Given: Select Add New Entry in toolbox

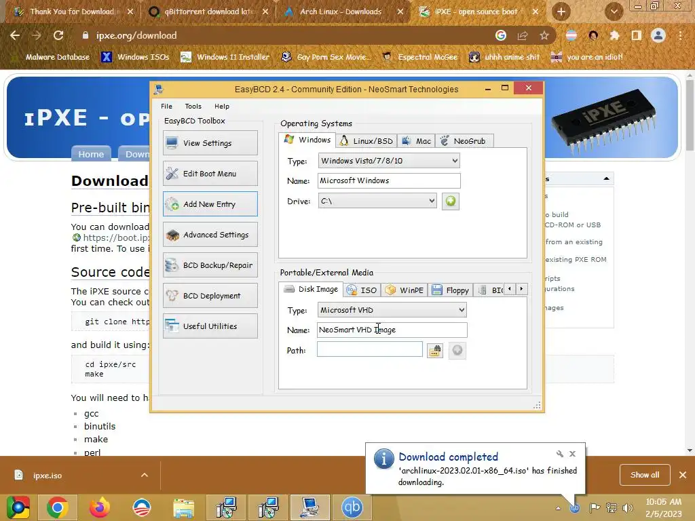Looking at the screenshot, I should 210,204.
